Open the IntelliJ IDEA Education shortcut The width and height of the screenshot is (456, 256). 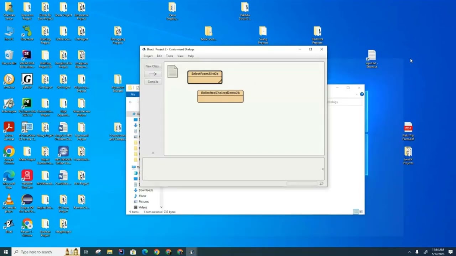pos(27,59)
